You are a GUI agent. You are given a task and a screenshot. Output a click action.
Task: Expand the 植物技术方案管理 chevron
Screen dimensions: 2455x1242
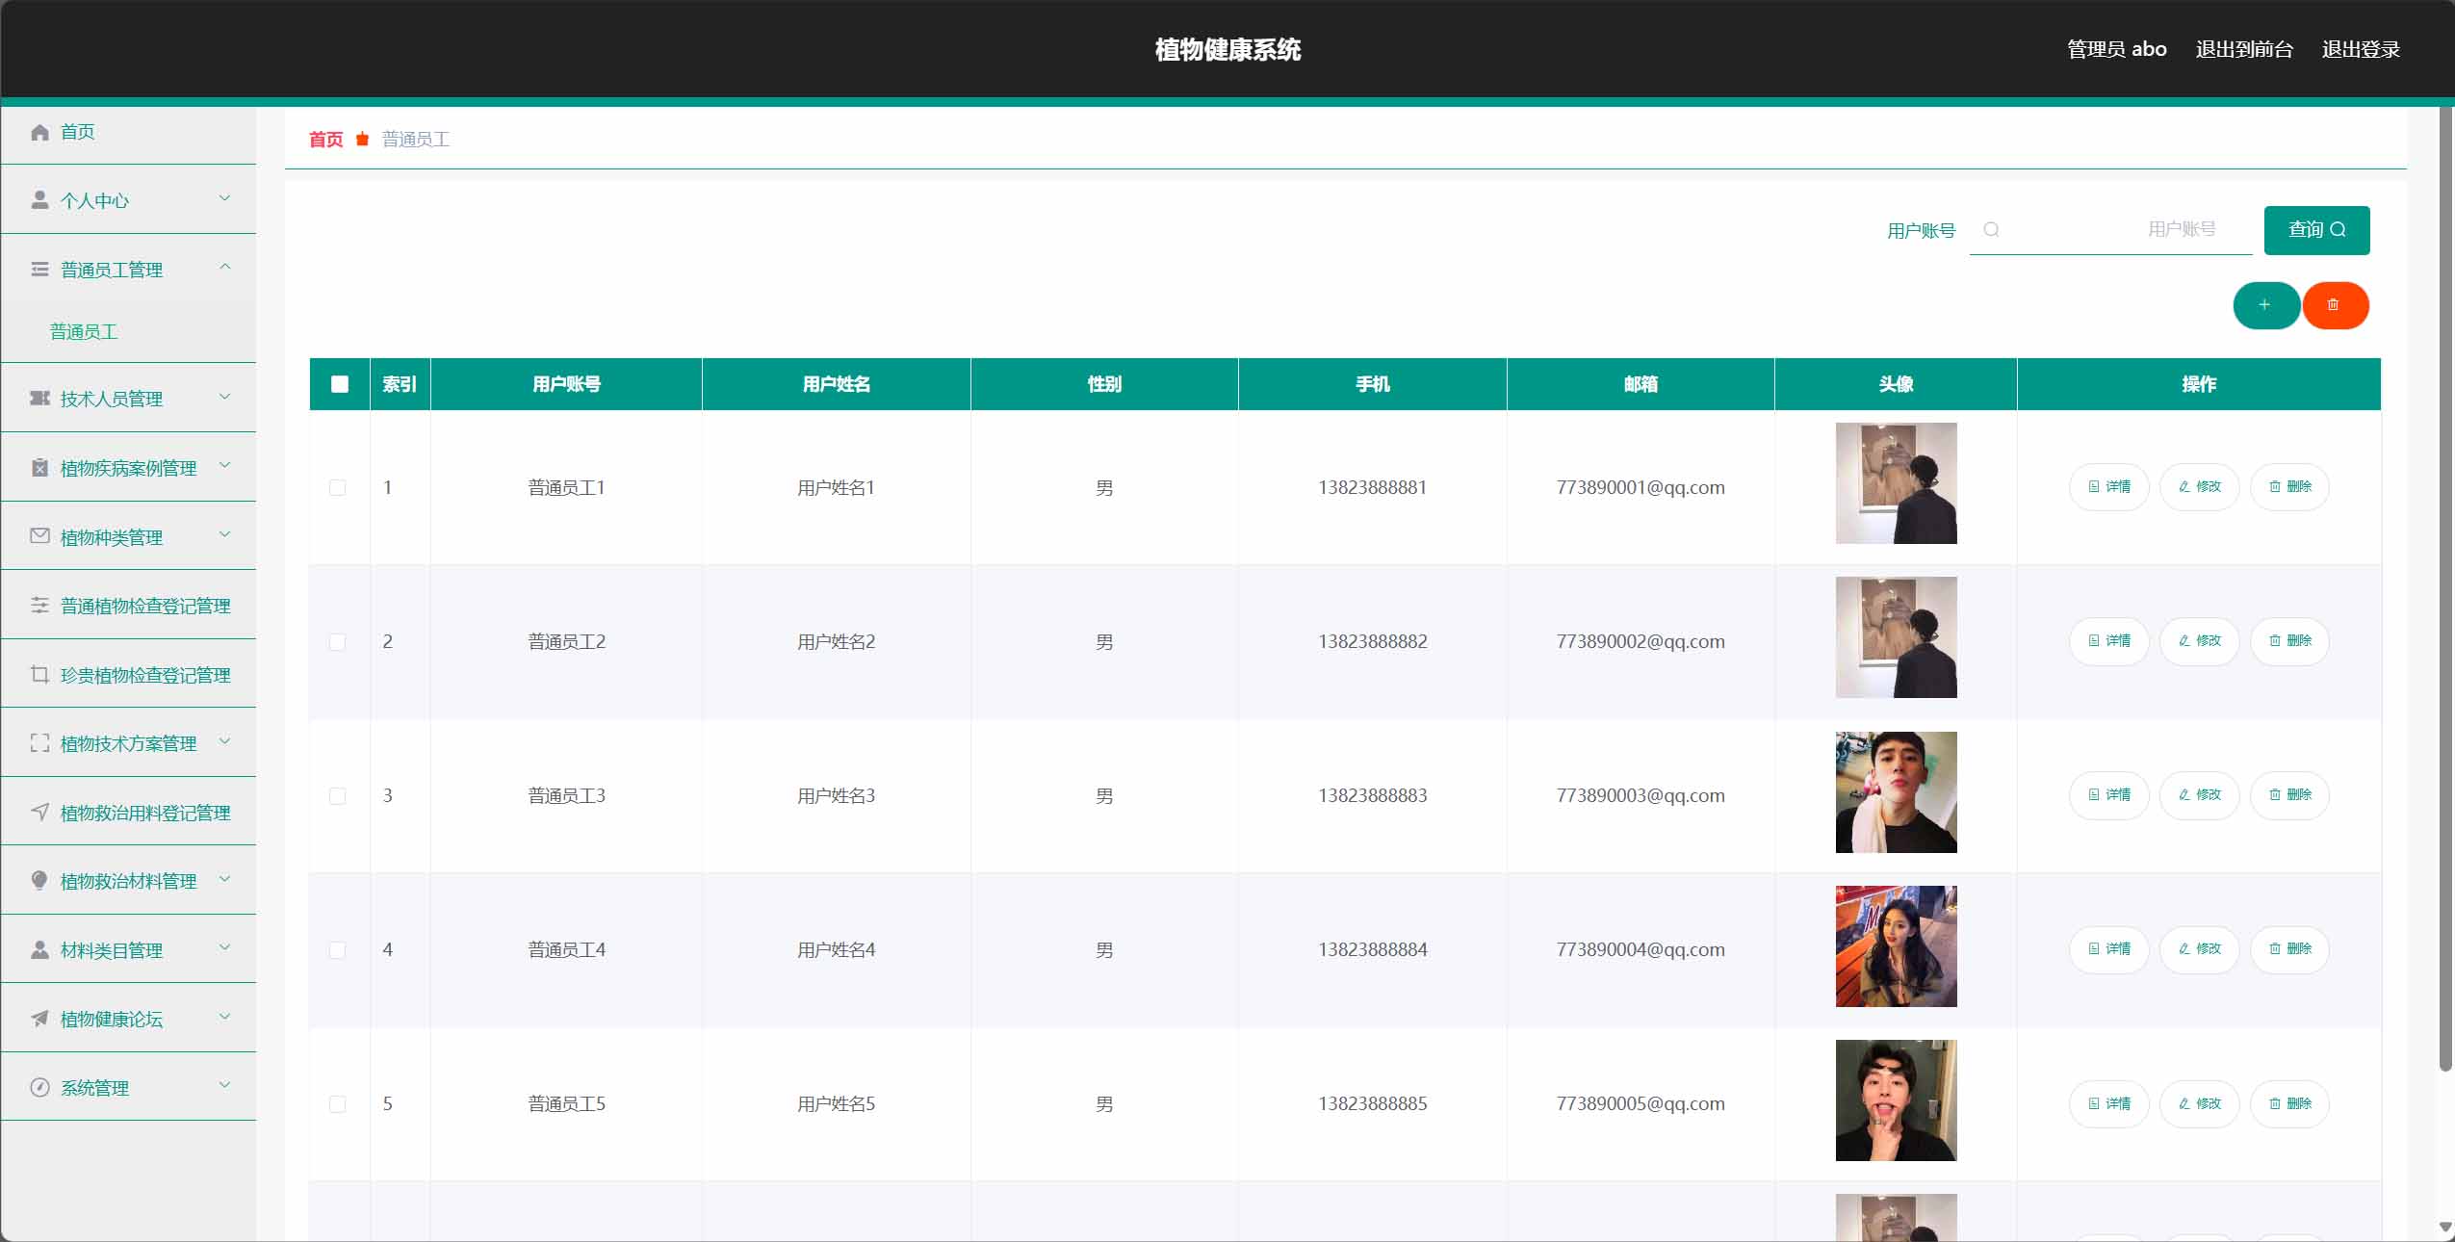click(x=224, y=741)
